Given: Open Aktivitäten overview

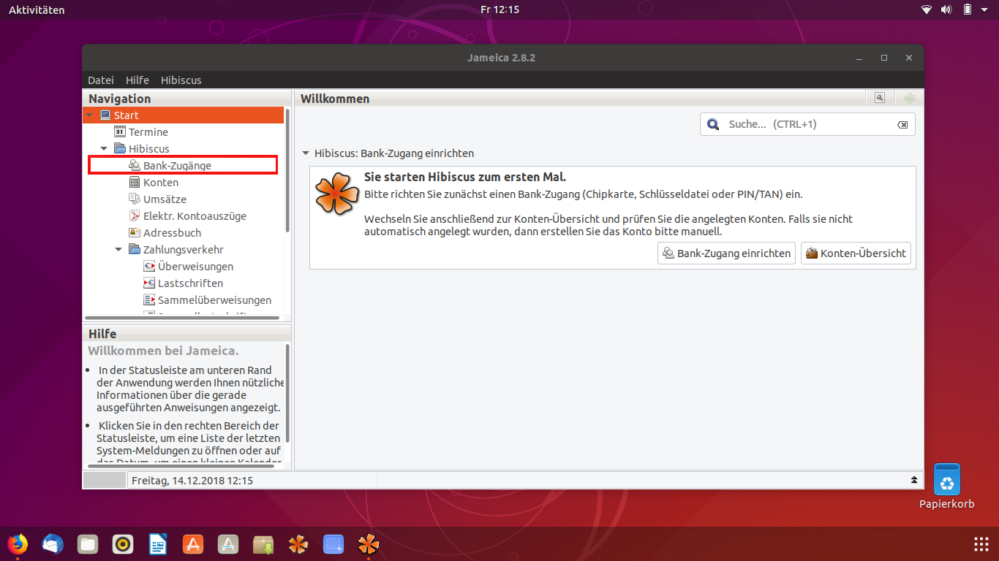Looking at the screenshot, I should tap(37, 9).
